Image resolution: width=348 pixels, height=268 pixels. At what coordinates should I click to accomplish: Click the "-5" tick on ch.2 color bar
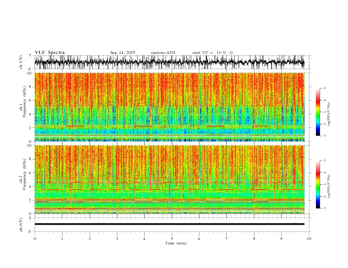point(324,184)
